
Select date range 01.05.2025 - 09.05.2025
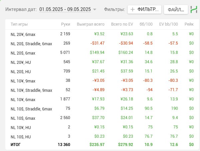65,9
